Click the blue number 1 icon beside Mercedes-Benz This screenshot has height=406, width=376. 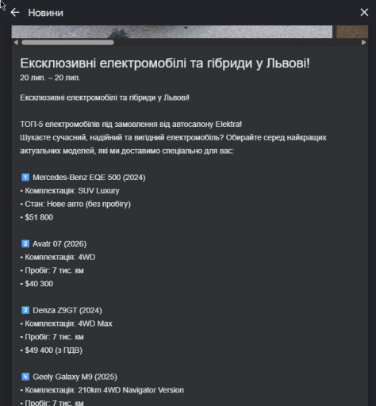25,177
